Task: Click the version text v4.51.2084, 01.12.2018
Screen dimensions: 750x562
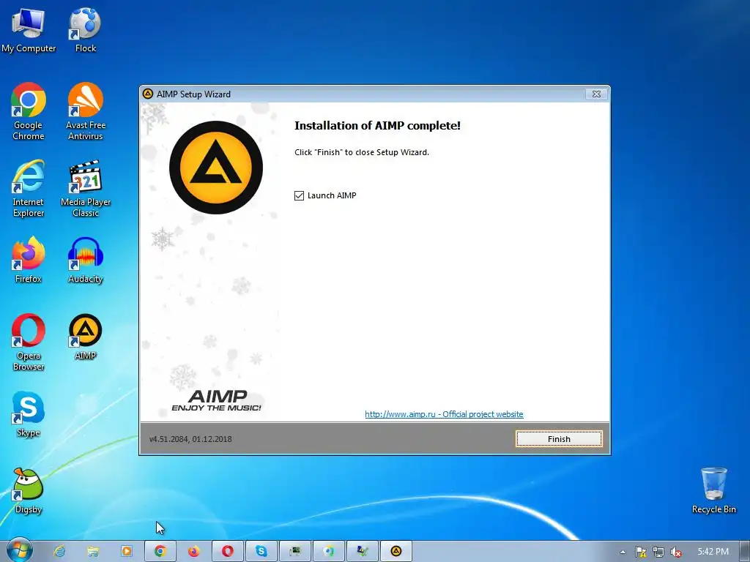Action: 190,439
